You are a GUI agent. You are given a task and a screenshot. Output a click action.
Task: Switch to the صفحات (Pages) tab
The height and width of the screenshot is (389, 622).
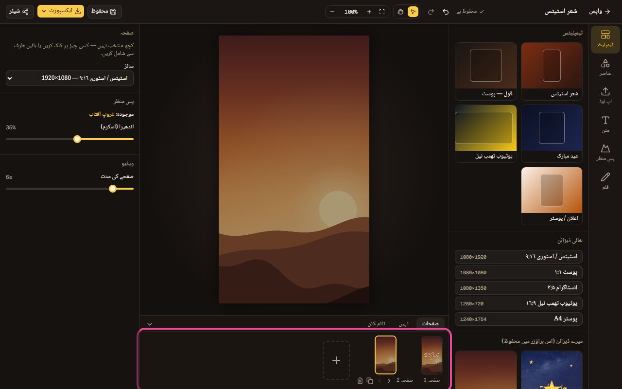(430, 323)
